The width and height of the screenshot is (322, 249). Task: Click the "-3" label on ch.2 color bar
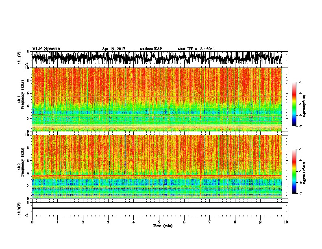pos(300,149)
